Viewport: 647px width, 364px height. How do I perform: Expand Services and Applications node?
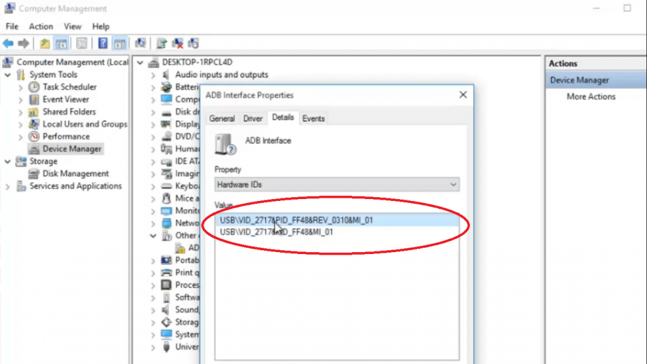(x=8, y=186)
